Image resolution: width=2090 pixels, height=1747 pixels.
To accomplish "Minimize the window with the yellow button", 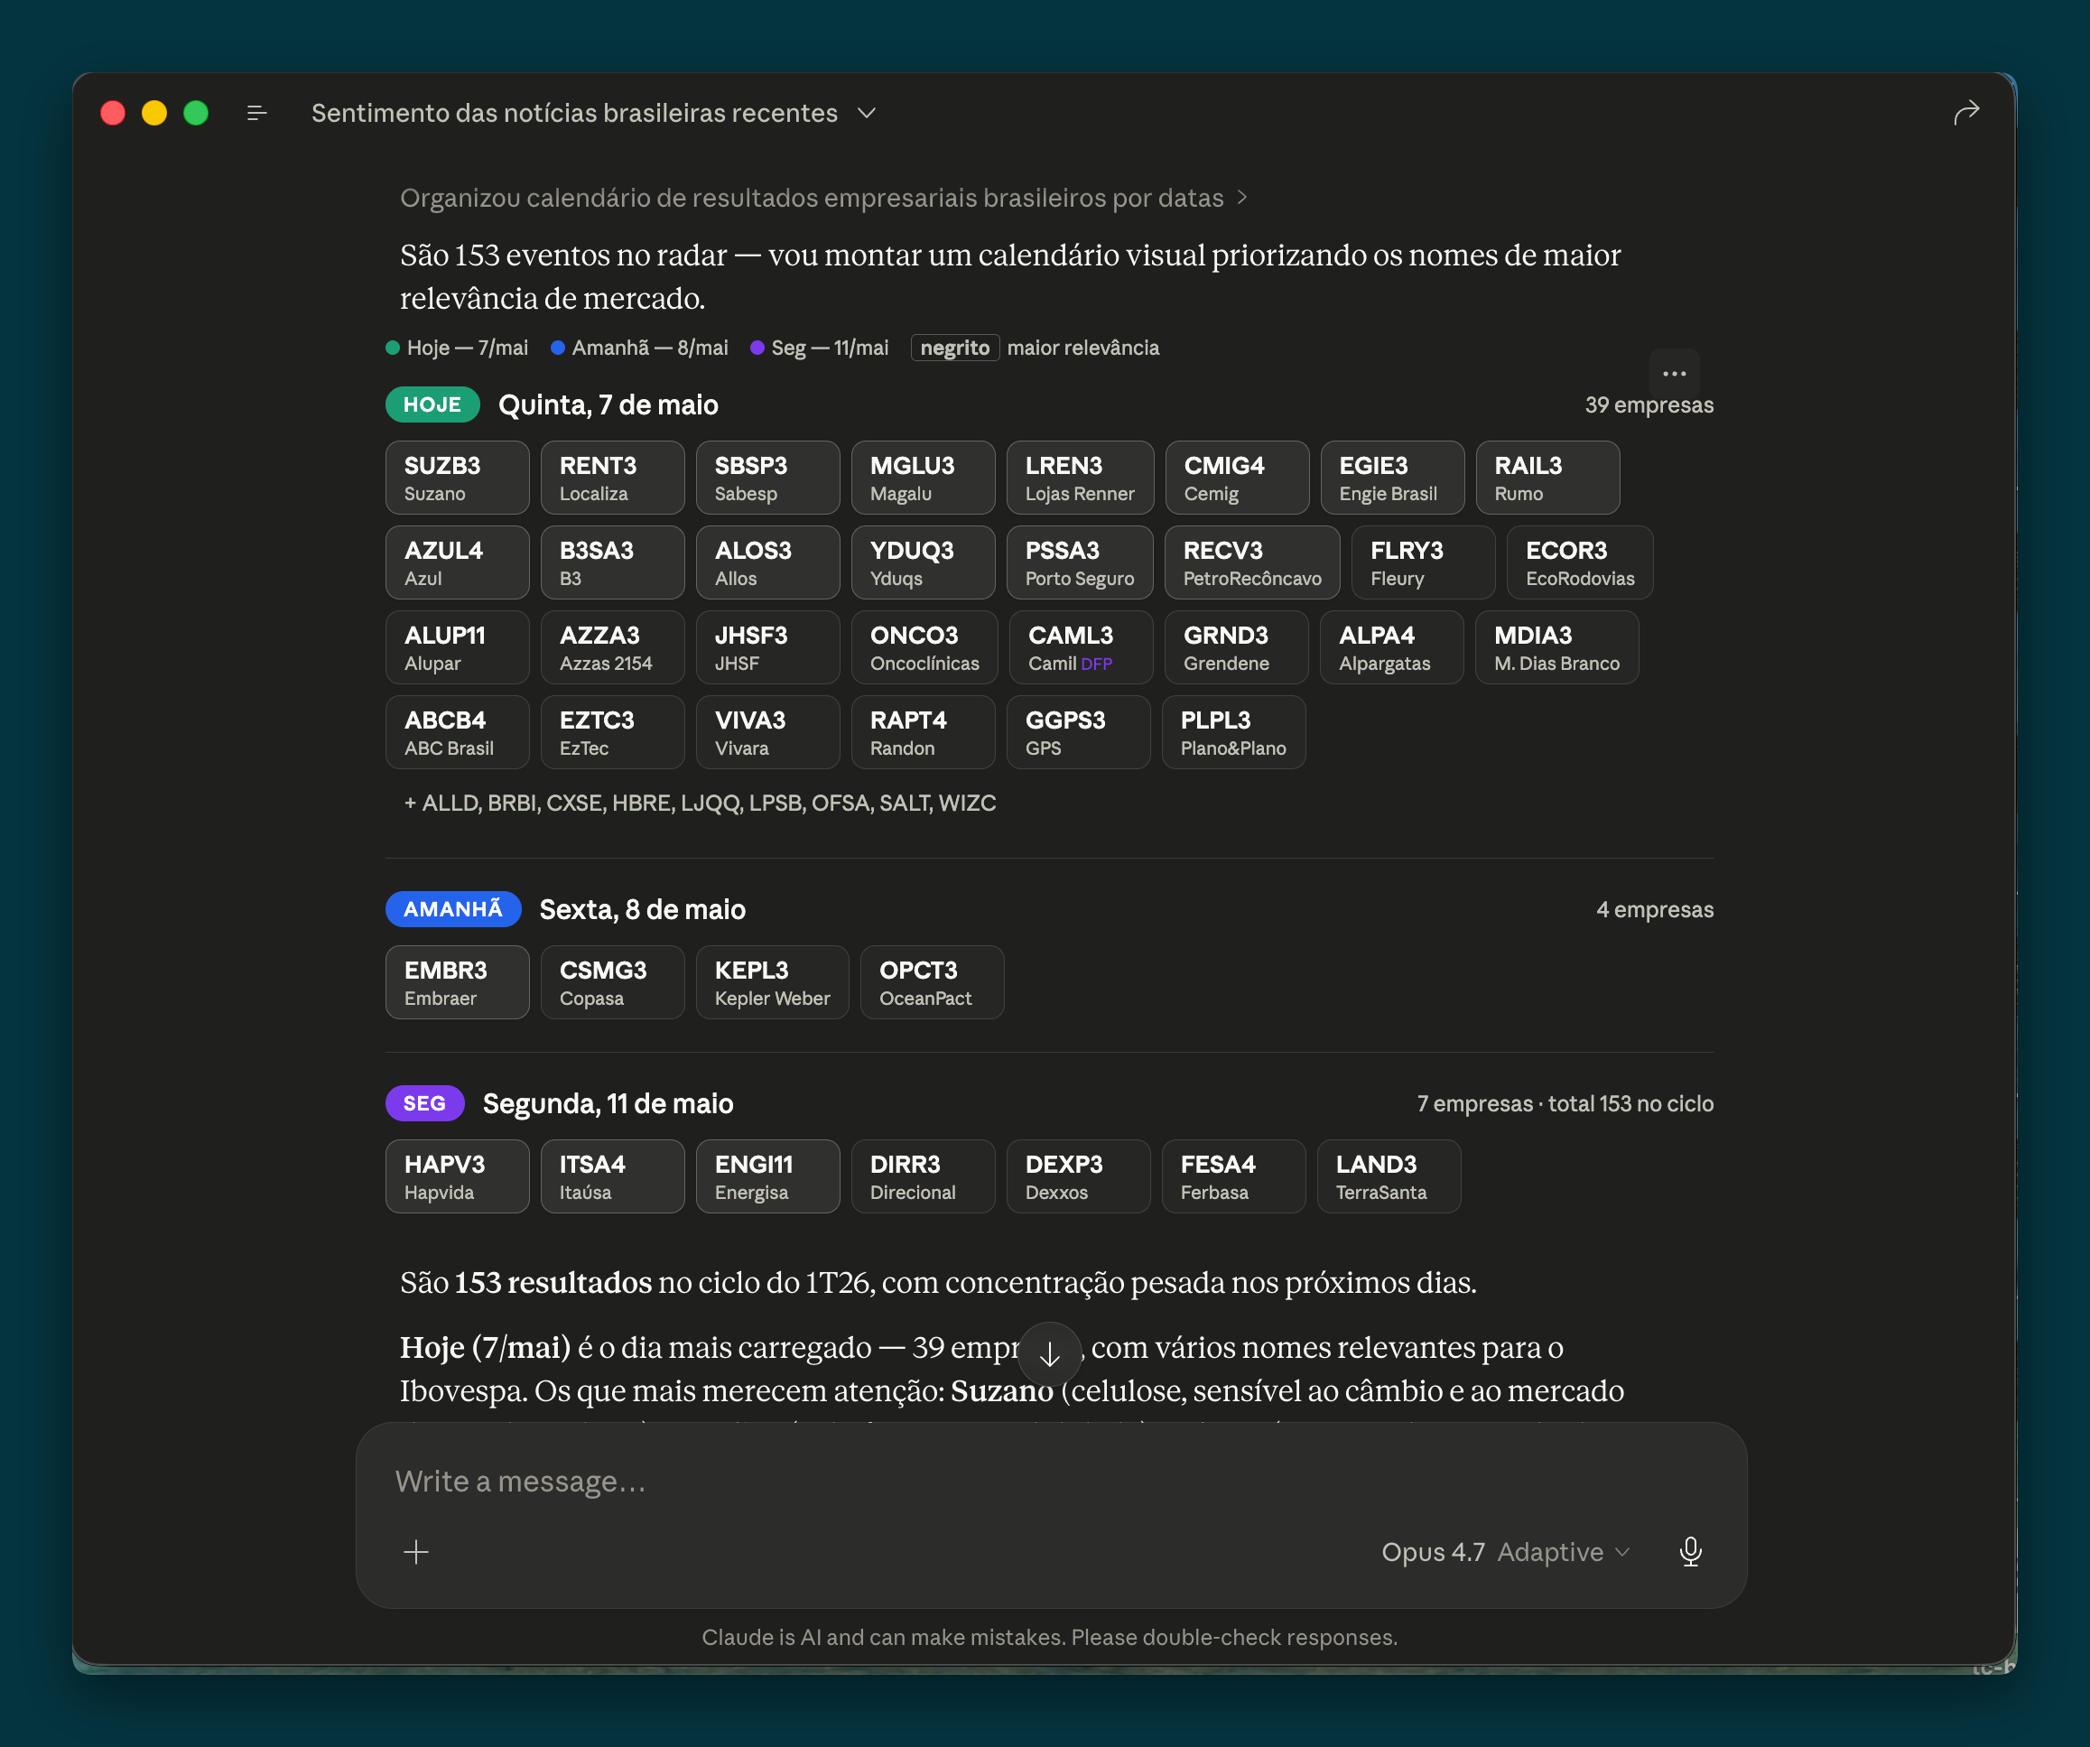I will pyautogui.click(x=154, y=114).
